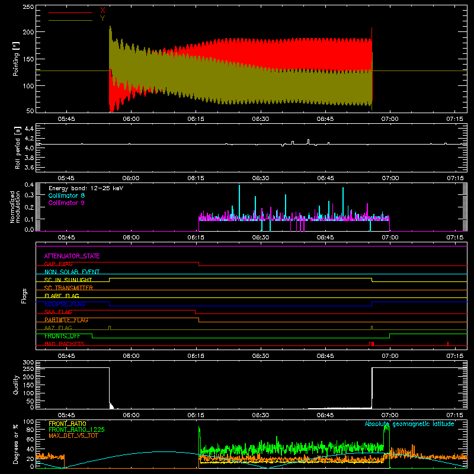Click 'Absolute geomagnetic latitude' label
Viewport: 474px width, 474px height.
[409, 424]
